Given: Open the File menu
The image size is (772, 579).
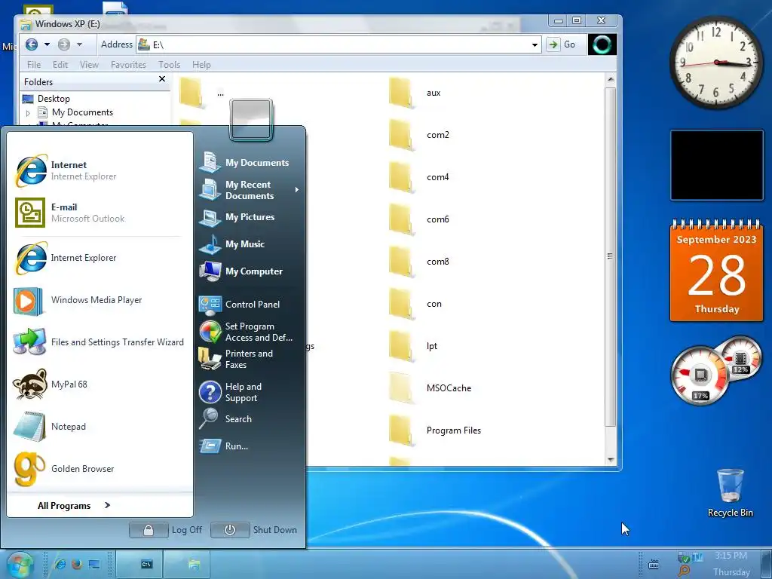Looking at the screenshot, I should click(x=34, y=65).
